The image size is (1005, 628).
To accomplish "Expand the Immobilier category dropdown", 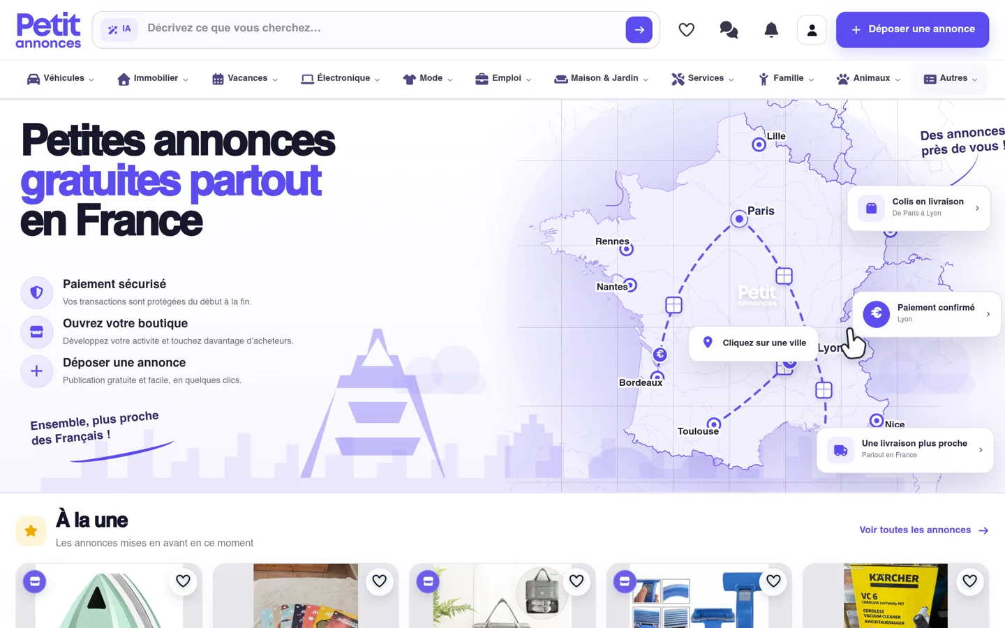I will coord(153,79).
